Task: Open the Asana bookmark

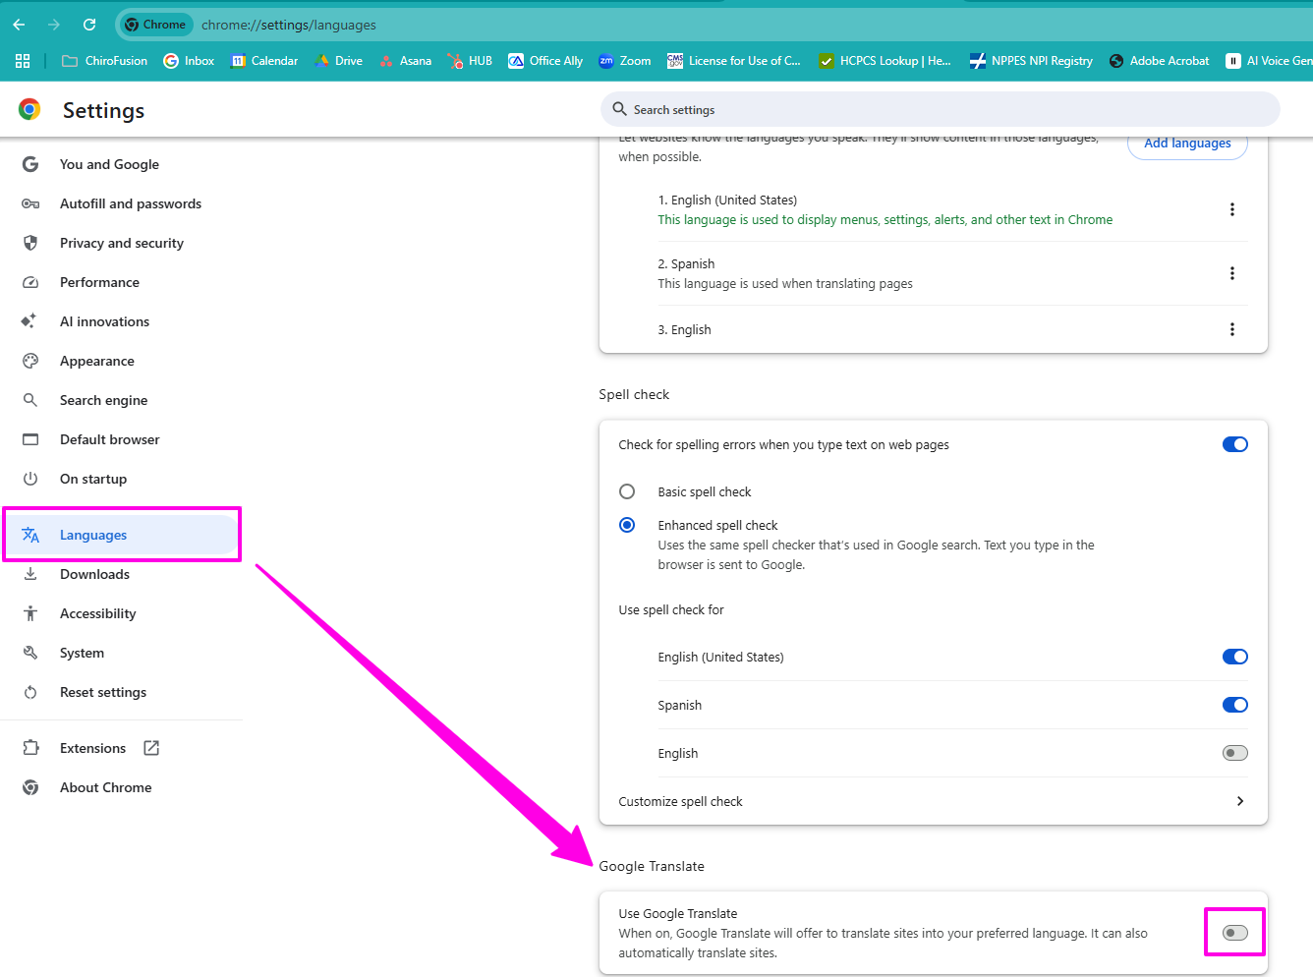Action: [406, 61]
